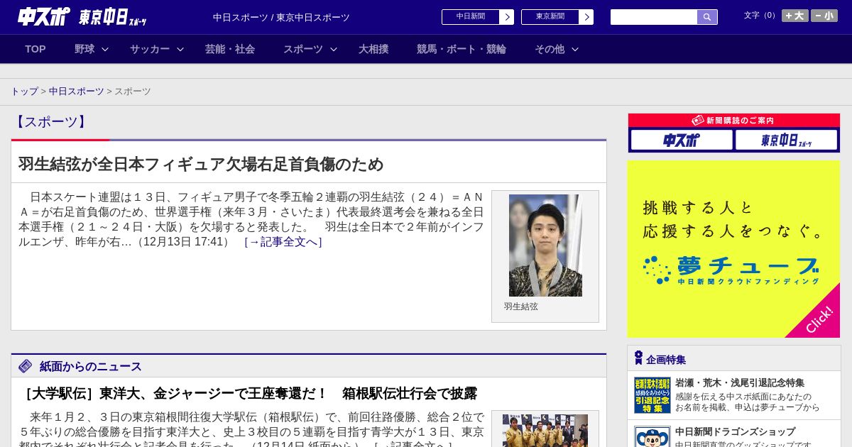This screenshot has width=852, height=447.
Task: Click the ドラゴンズショップ mascot icon
Action: pos(652,436)
